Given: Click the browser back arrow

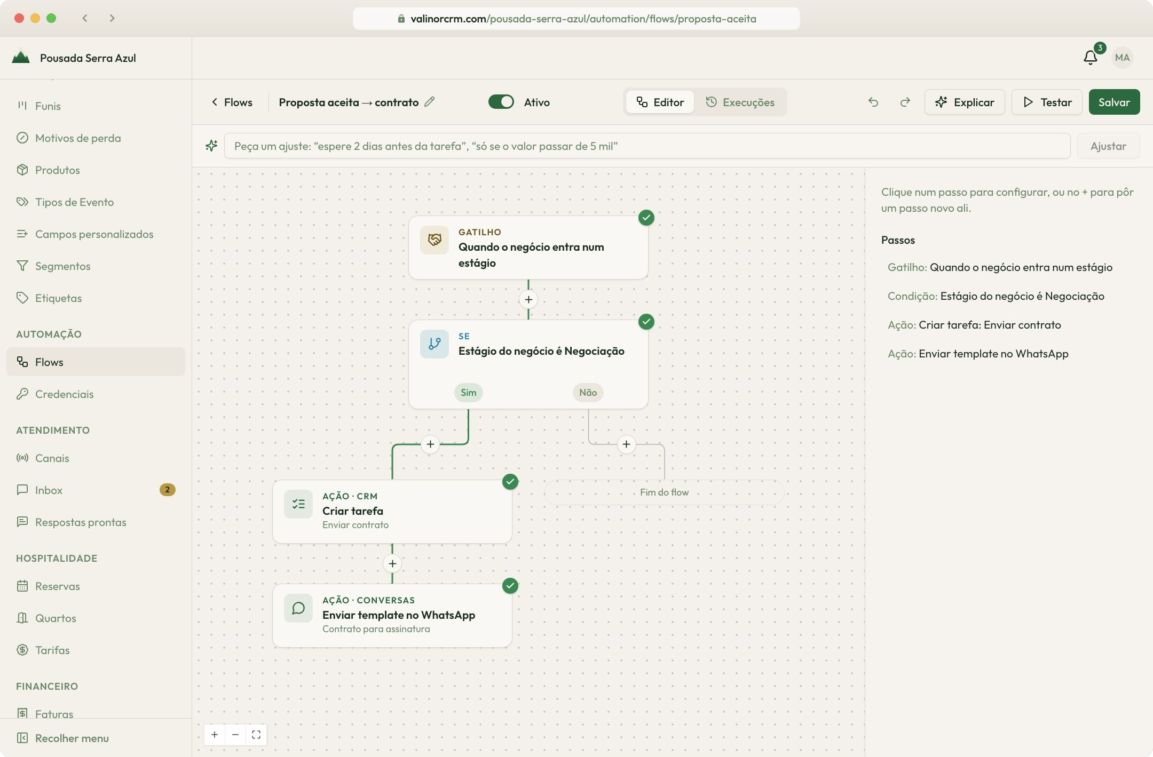Looking at the screenshot, I should [85, 18].
